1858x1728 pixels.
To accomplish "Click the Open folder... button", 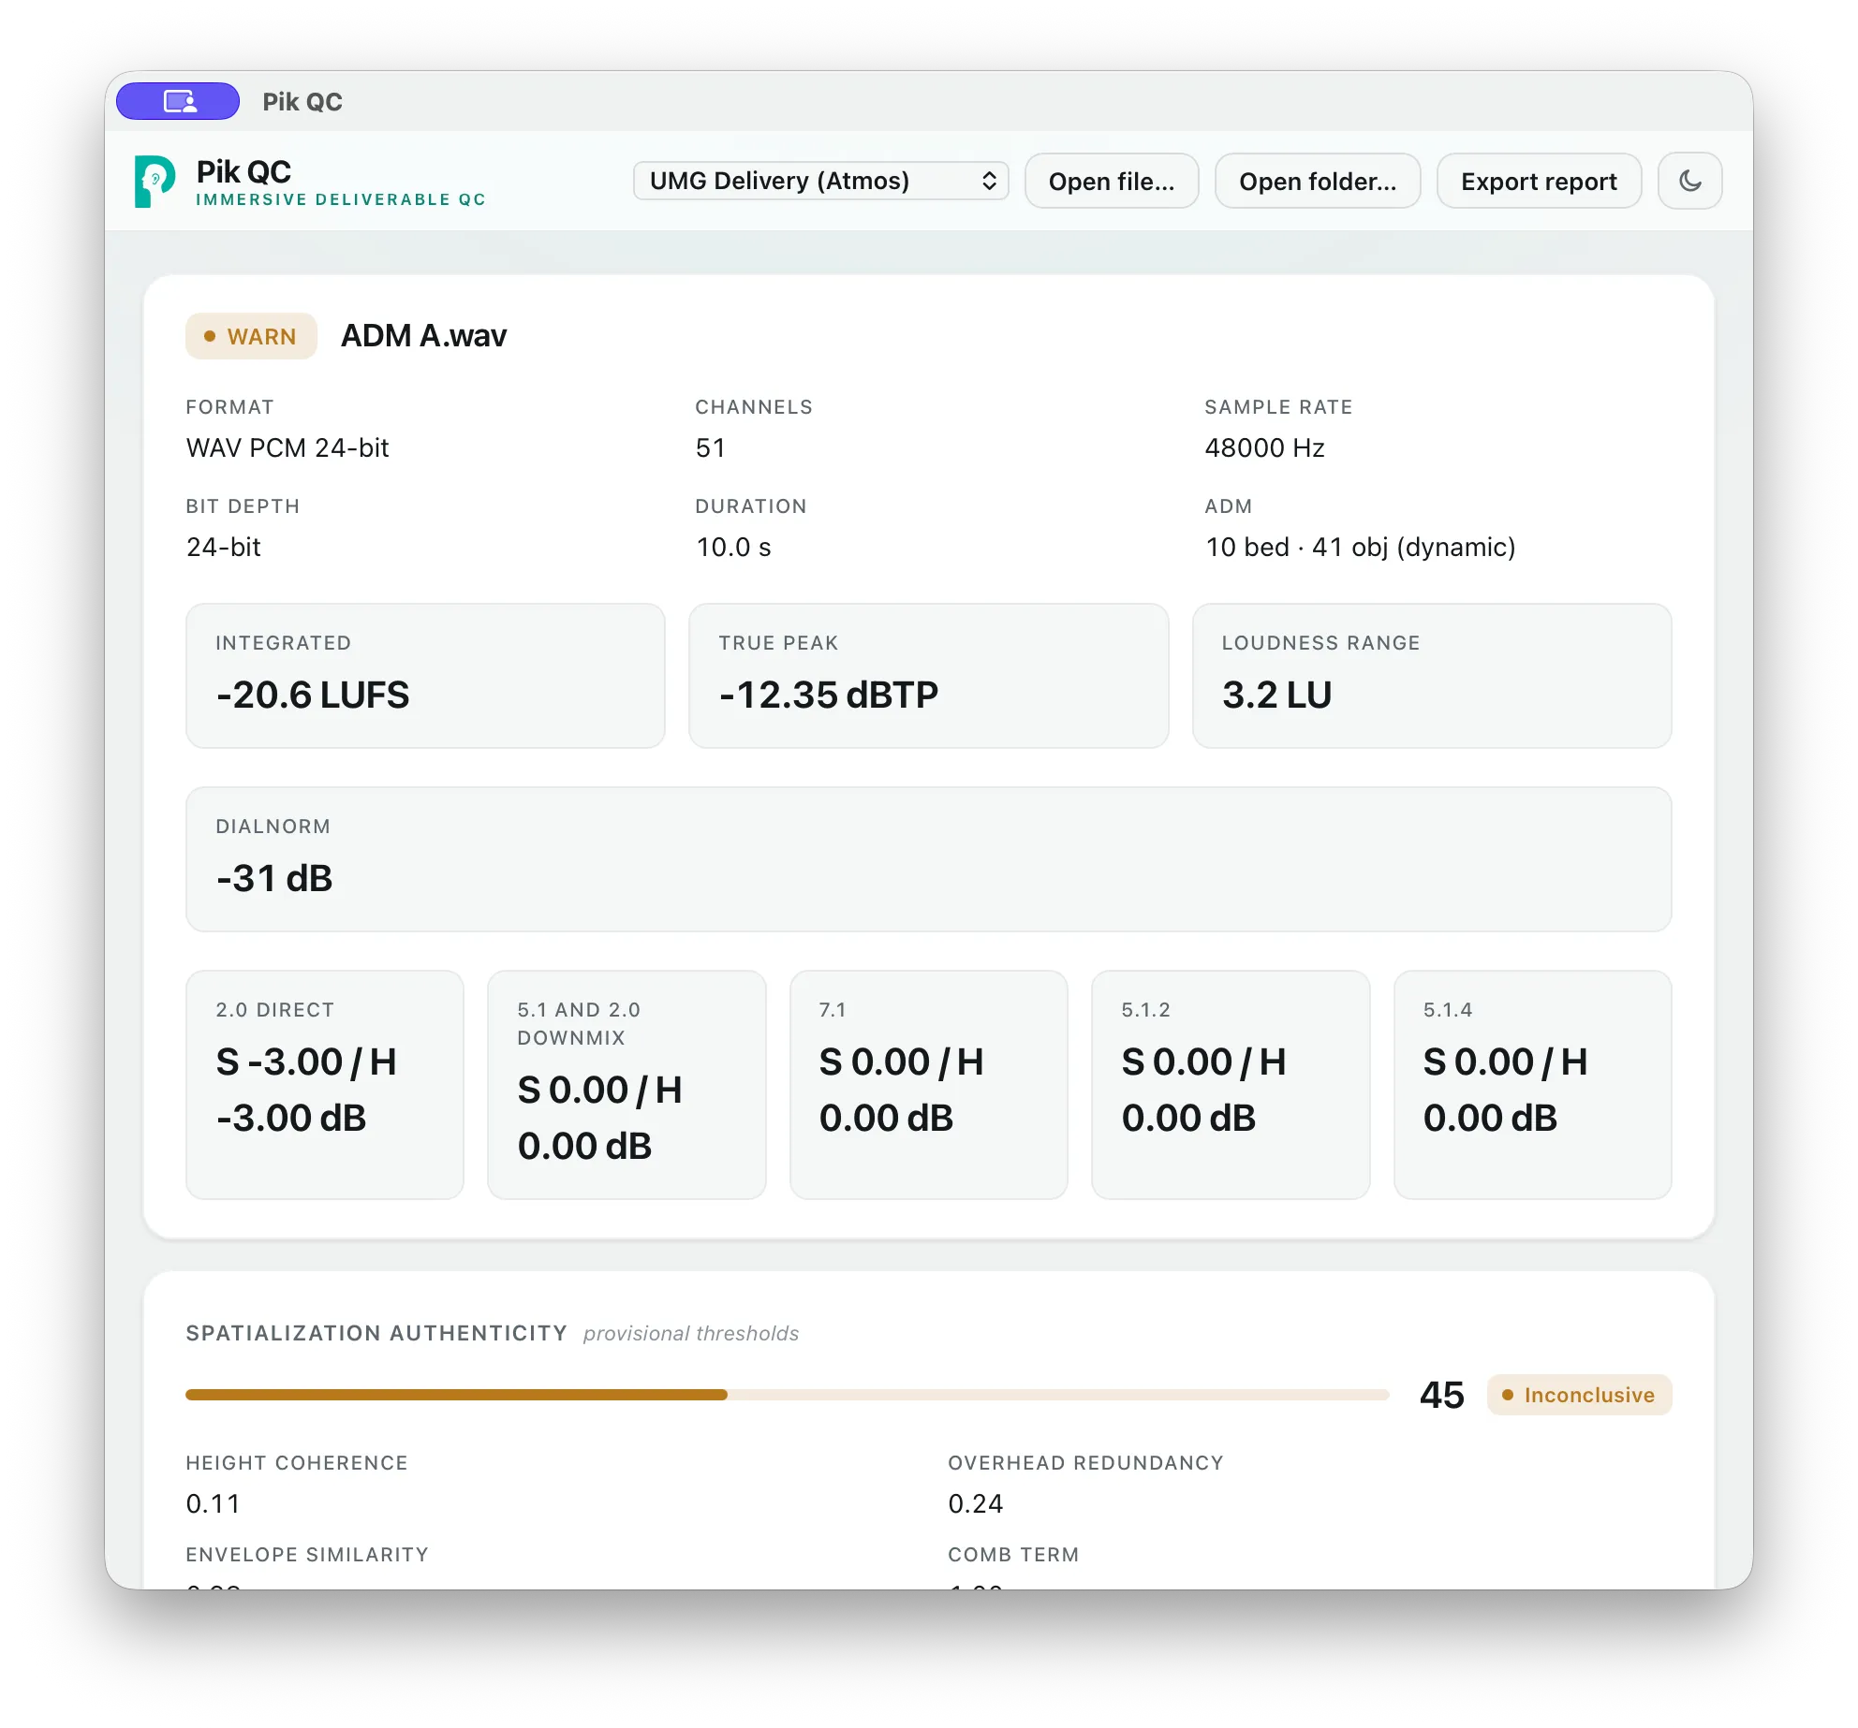I will (x=1318, y=181).
